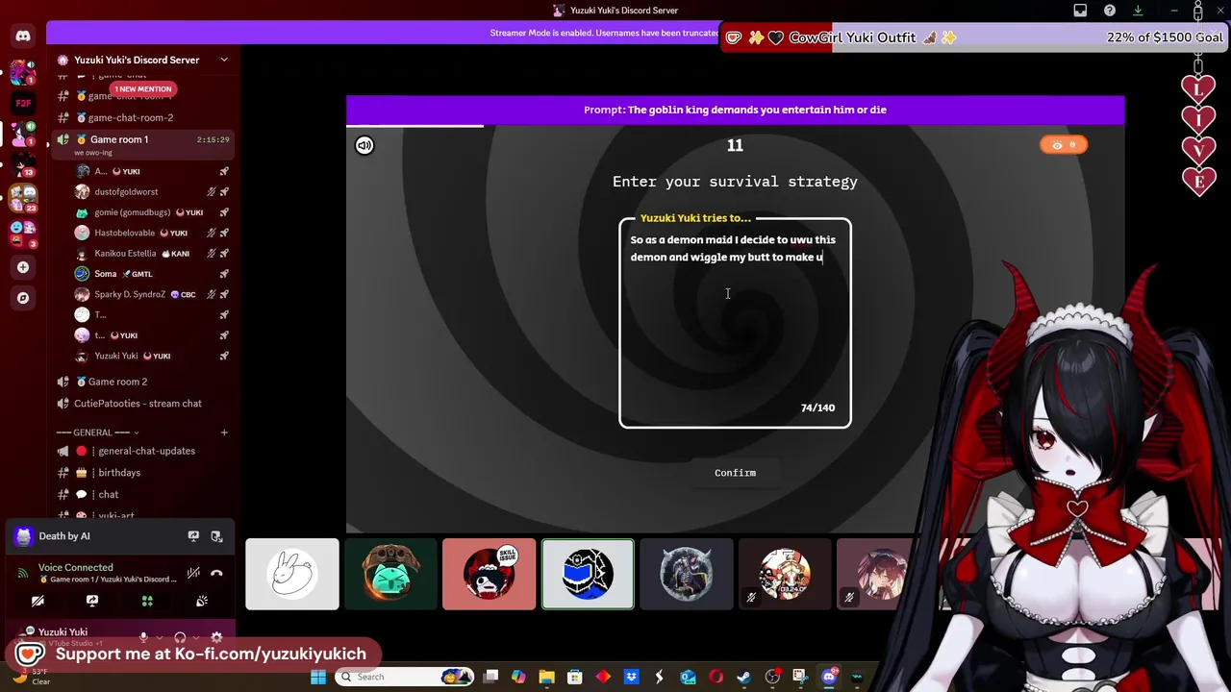Screen dimensions: 1231x692
Task: Open Dropbox from the taskbar
Action: [631, 677]
